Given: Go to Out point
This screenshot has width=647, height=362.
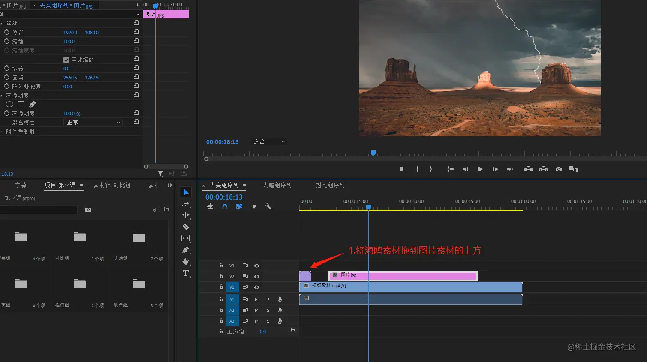Looking at the screenshot, I should tap(510, 169).
